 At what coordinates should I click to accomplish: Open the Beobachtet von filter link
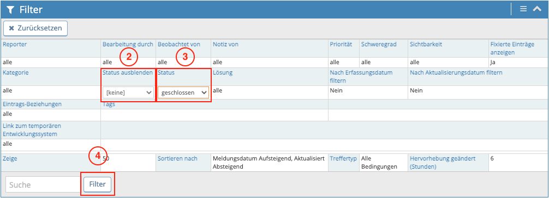179,45
